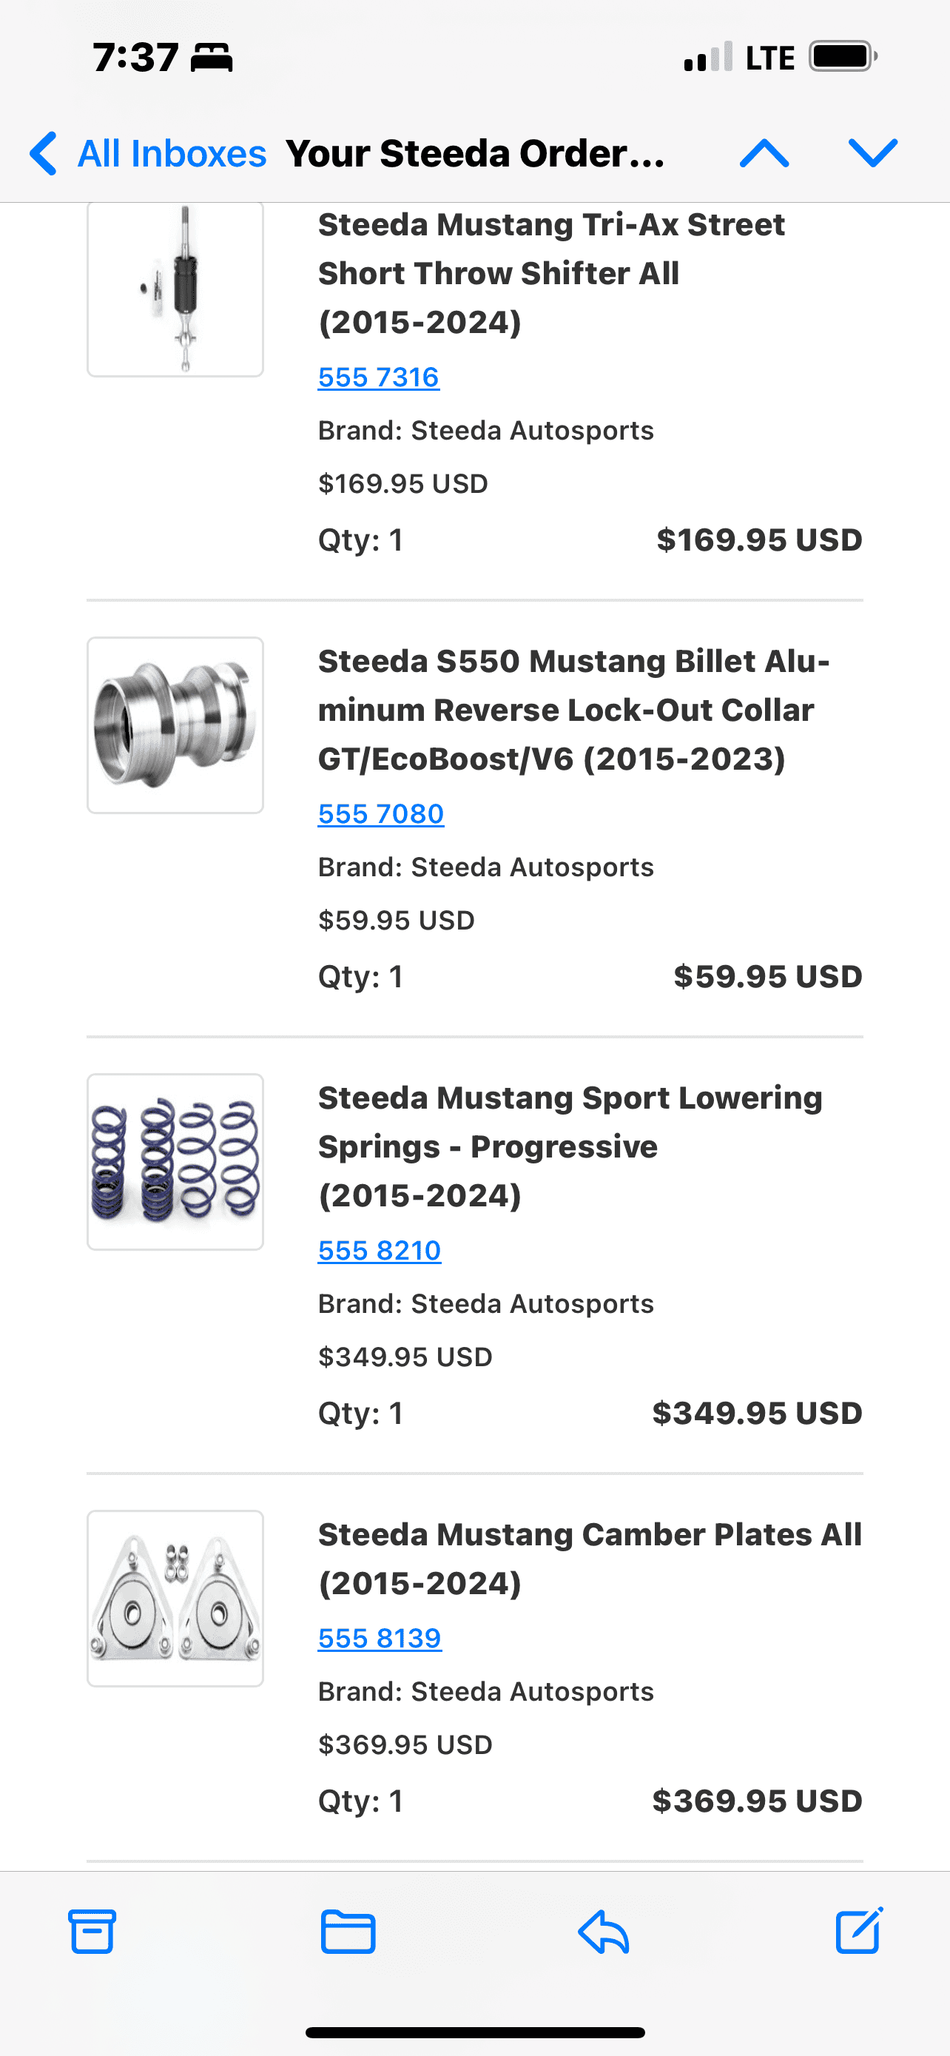The height and width of the screenshot is (2056, 950).
Task: Open part number link 555 7316
Action: tap(379, 377)
